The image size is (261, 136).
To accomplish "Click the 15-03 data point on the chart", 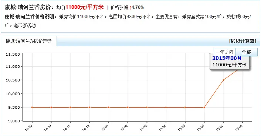I will click(x=147, y=107).
